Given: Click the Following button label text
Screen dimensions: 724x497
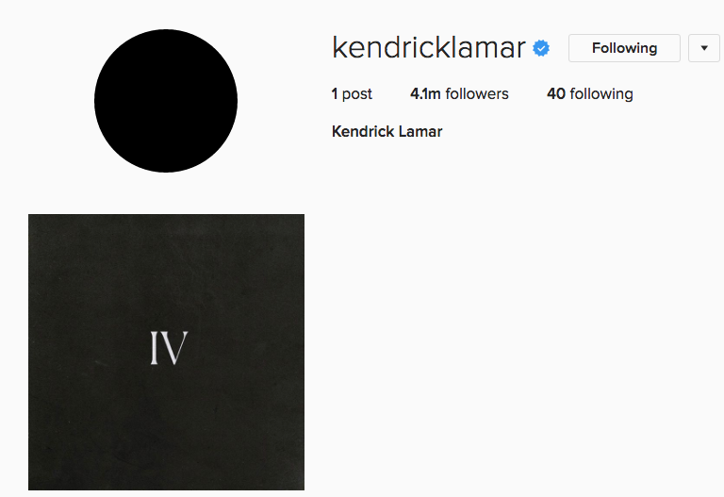Looking at the screenshot, I should click(x=624, y=48).
